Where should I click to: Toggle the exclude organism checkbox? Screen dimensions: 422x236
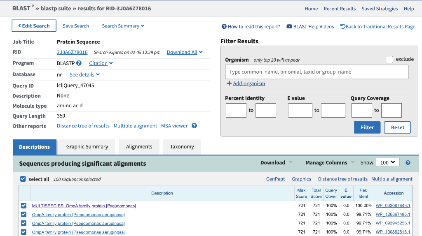coord(389,59)
